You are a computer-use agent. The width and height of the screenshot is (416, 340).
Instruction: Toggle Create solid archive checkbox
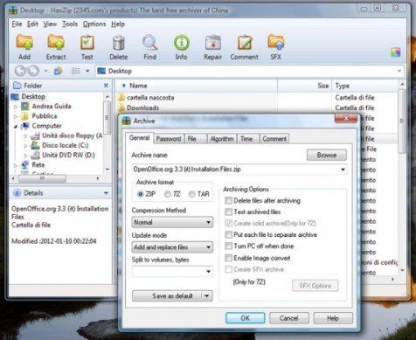click(229, 224)
